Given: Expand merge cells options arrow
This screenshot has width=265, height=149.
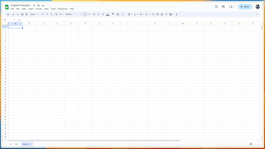Looking at the screenshot, I should click(125, 14).
